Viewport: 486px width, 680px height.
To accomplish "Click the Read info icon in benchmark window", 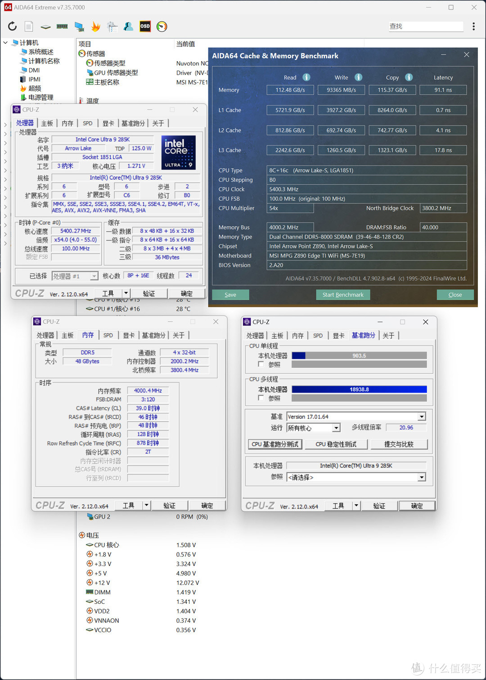I will (x=306, y=77).
